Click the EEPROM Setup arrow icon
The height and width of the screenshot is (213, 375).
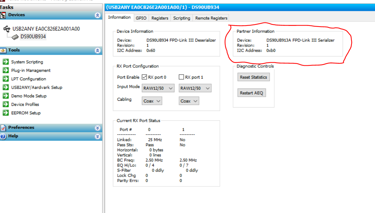coord(6,113)
